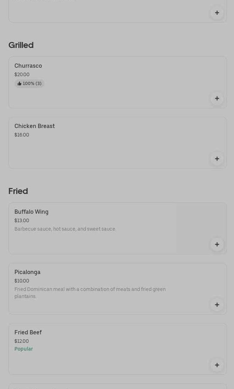Screen dimensions: 234x389
Task: Click the $16.00 Chicken Breast price
Action: (x=22, y=135)
